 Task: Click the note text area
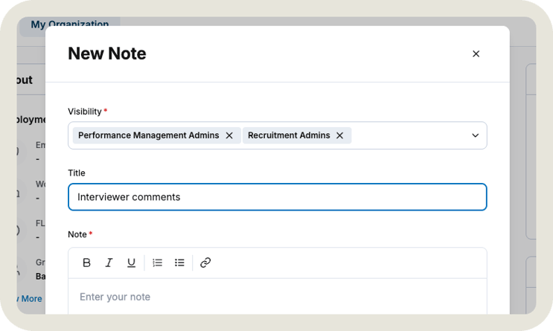pyautogui.click(x=277, y=297)
